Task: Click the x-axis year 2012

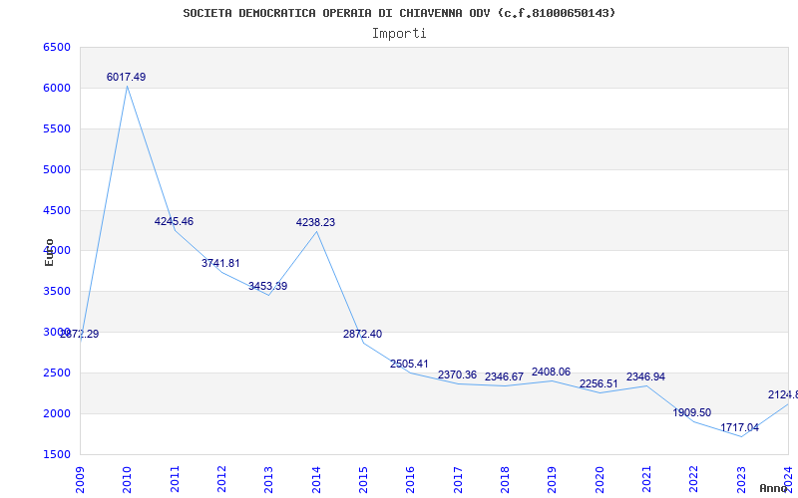Action: [x=221, y=479]
